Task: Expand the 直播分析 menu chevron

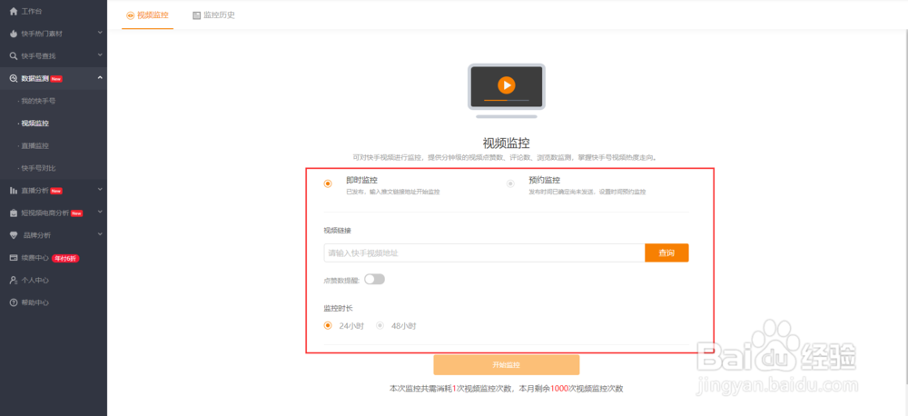Action: pos(100,190)
